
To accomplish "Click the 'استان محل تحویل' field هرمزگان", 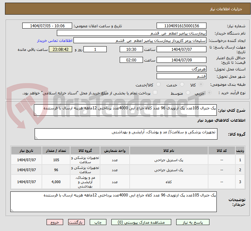I will pos(181,69).
